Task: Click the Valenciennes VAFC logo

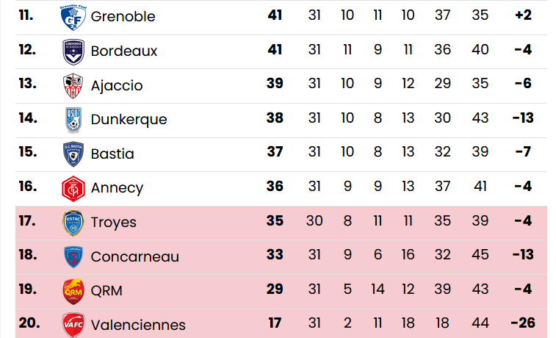Action: click(x=73, y=324)
